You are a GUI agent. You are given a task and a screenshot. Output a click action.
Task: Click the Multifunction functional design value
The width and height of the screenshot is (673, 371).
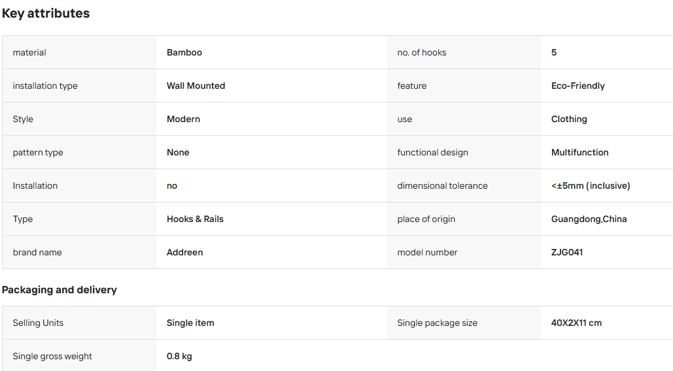[579, 152]
